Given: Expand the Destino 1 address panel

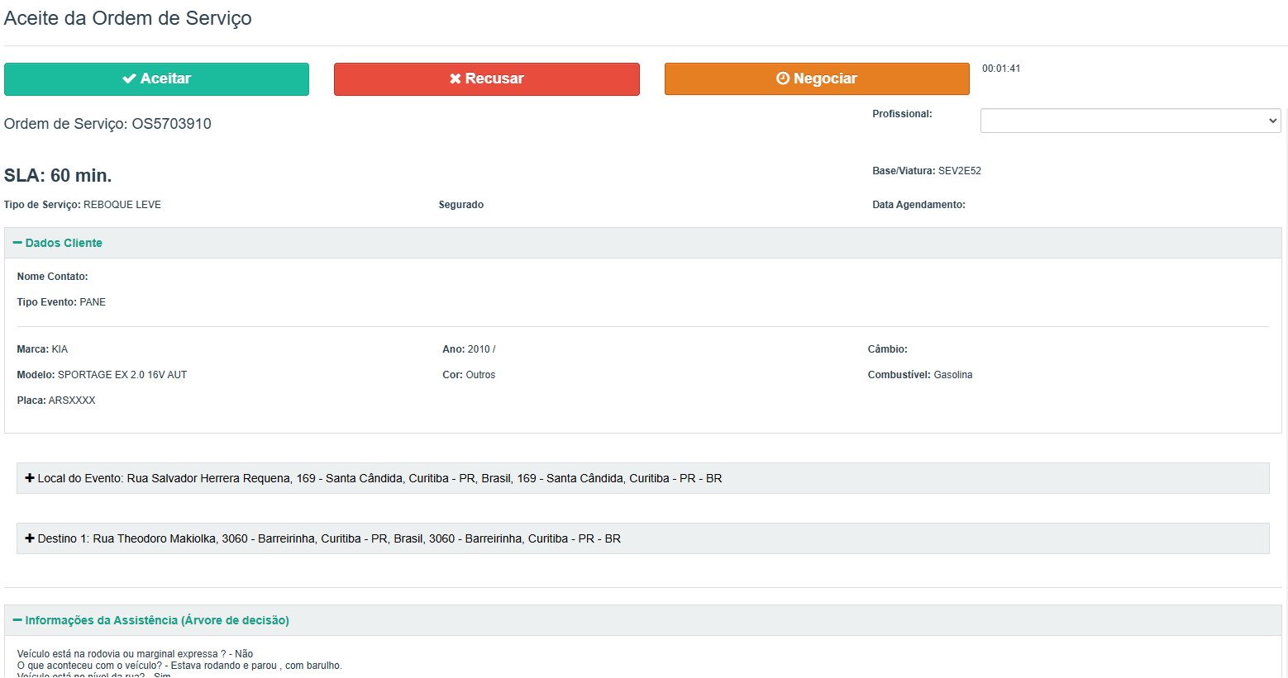Looking at the screenshot, I should click(329, 538).
